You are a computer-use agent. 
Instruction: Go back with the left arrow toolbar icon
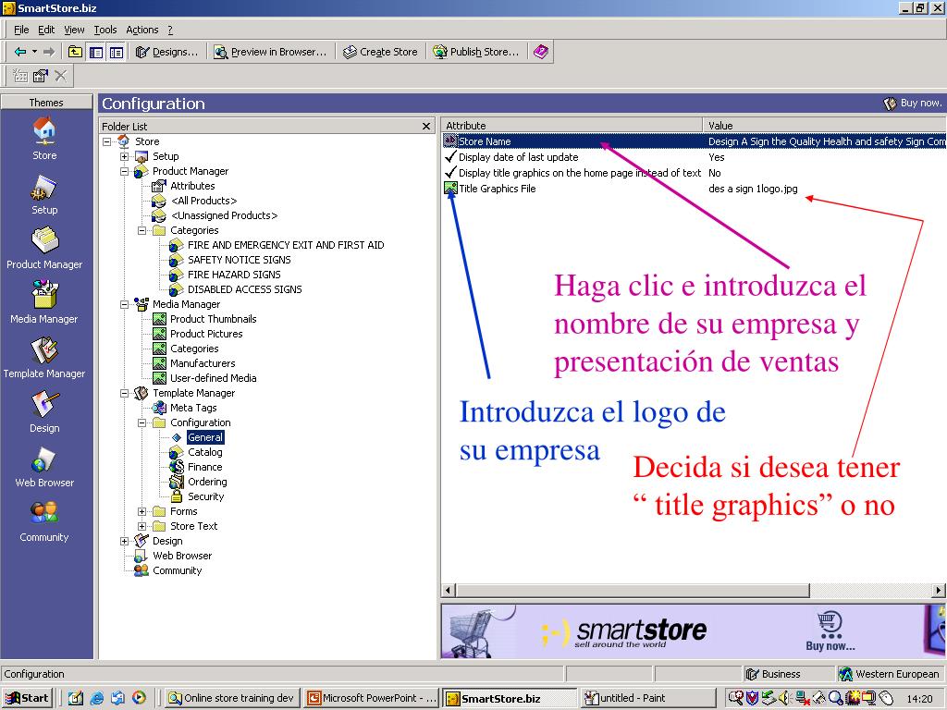click(x=20, y=52)
